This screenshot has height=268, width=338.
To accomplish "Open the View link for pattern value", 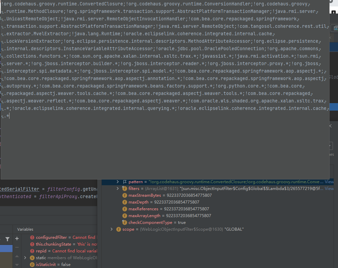I will click(329, 182).
